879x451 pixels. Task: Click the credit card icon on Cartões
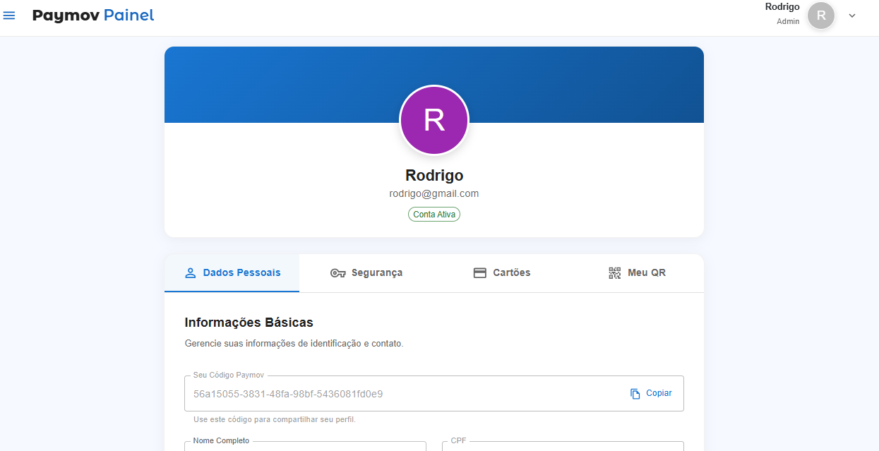pos(480,273)
